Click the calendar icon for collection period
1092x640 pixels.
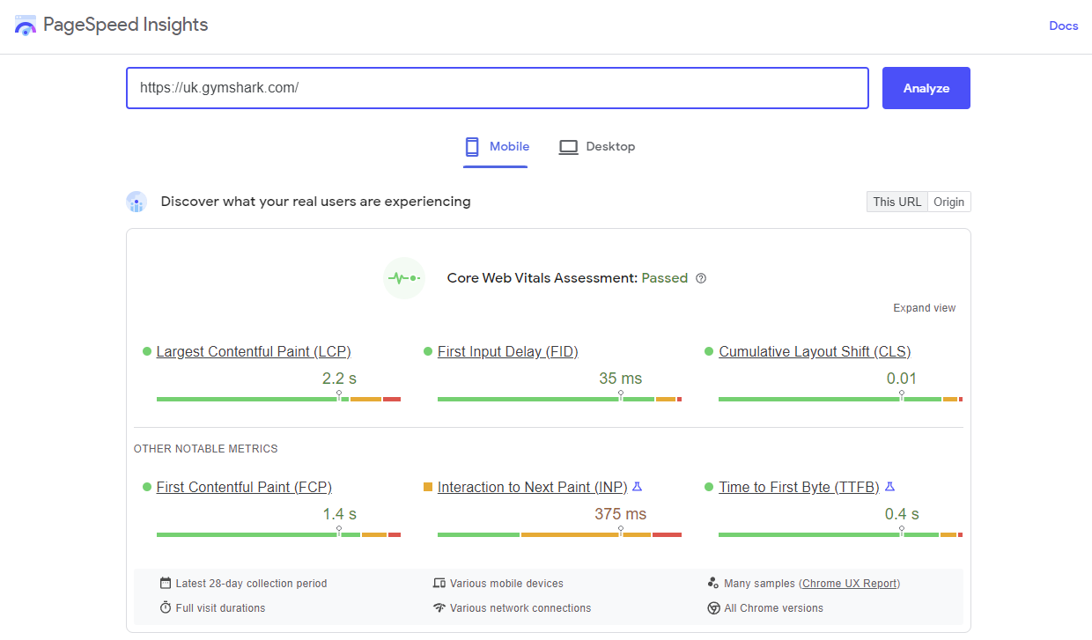(x=165, y=583)
